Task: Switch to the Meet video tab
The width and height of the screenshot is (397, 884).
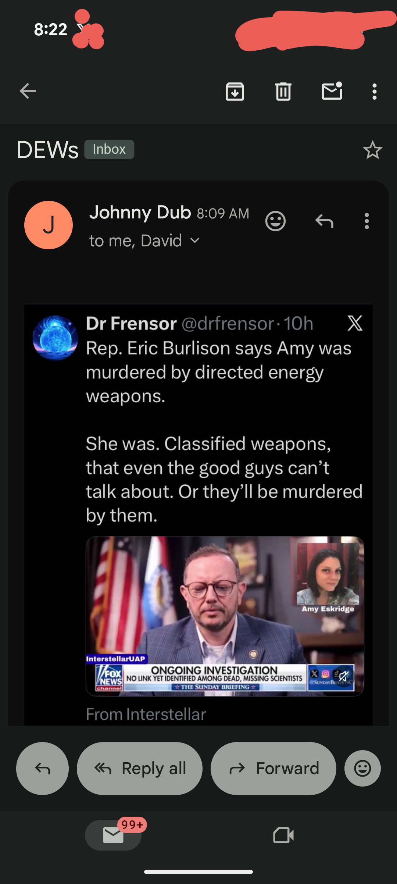Action: tap(283, 835)
